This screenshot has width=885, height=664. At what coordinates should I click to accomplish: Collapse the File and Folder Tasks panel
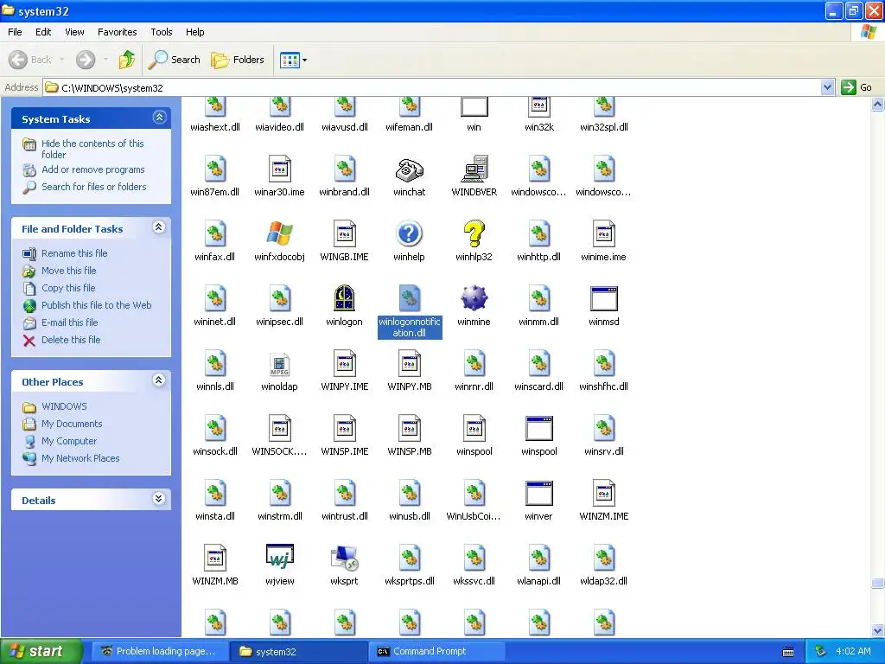(159, 227)
